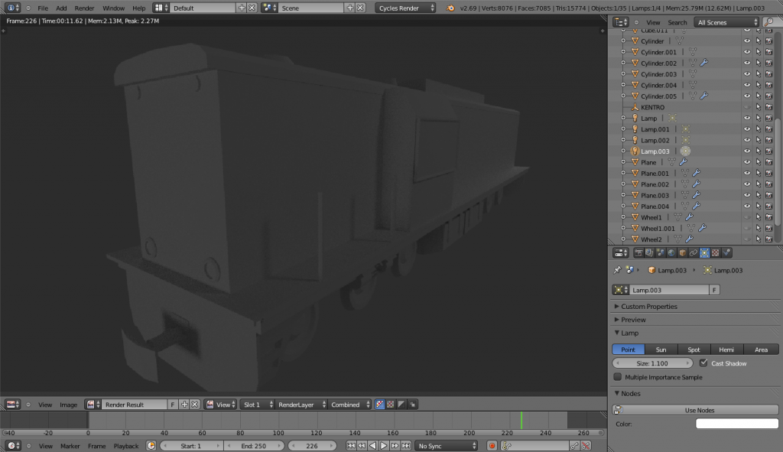The image size is (783, 452).
Task: Open the No Sync playback dropdown
Action: tap(446, 446)
